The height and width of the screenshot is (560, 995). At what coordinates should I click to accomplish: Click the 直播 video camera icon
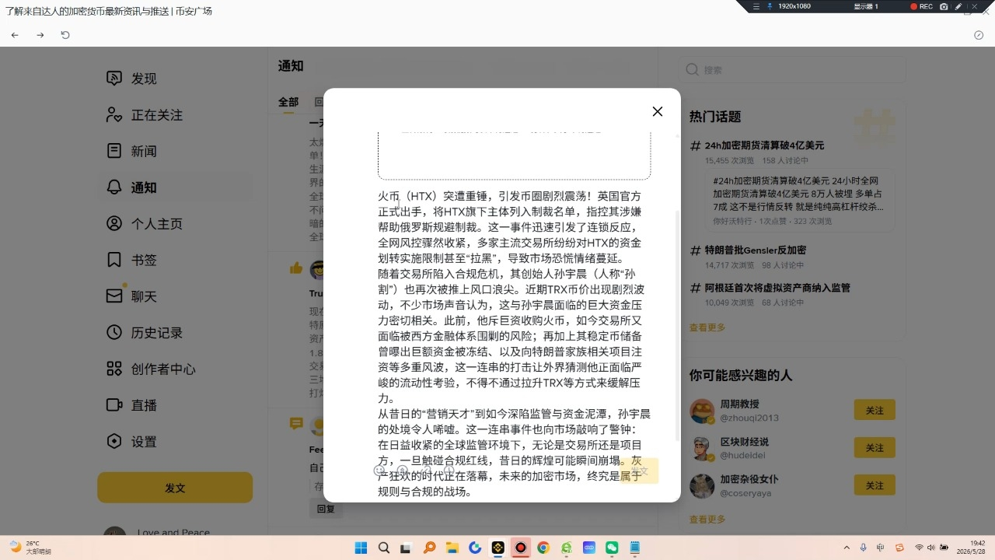pos(114,405)
